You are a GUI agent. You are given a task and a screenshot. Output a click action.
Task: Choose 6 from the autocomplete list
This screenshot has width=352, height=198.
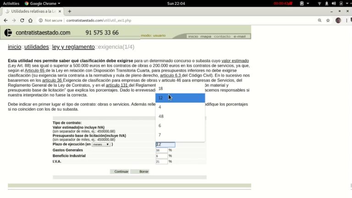coord(180,126)
